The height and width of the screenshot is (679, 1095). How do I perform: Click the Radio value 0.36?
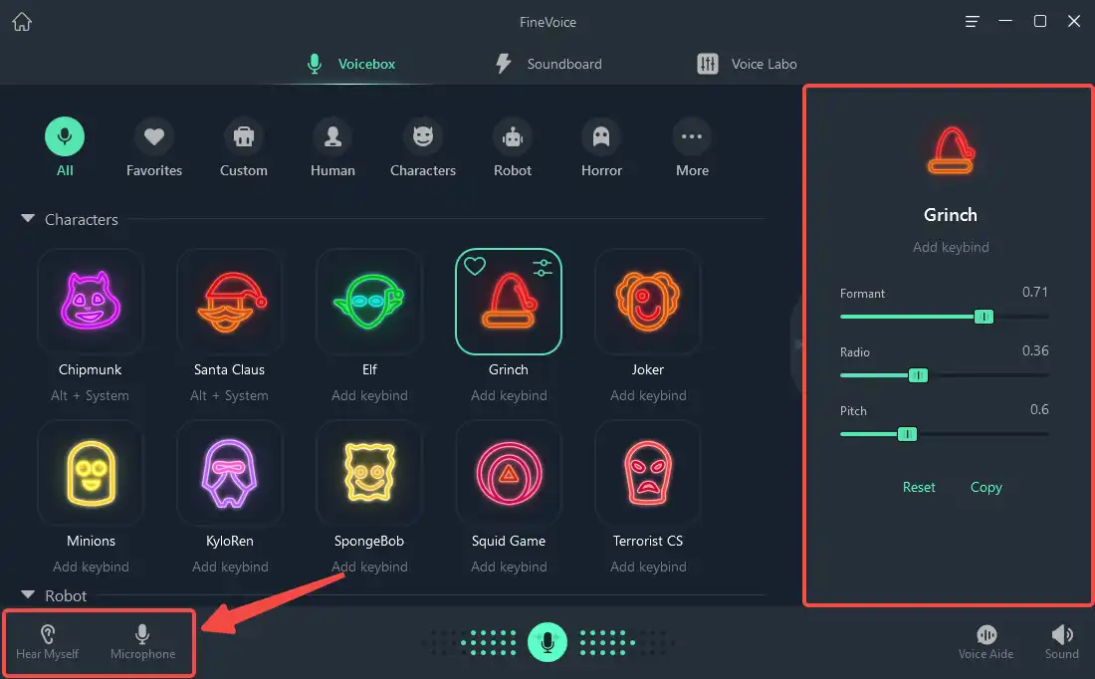(x=1035, y=350)
